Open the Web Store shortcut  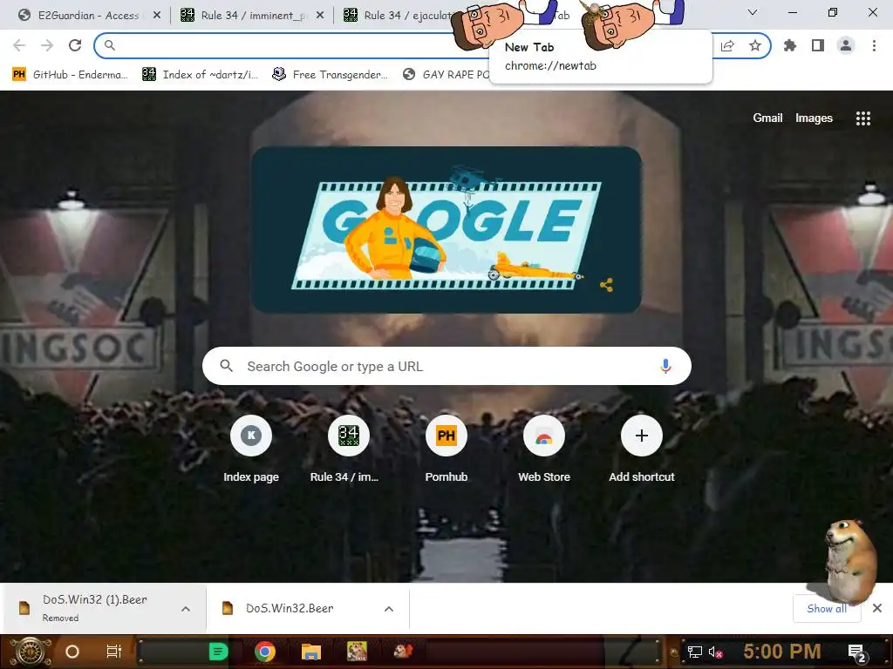[544, 449]
